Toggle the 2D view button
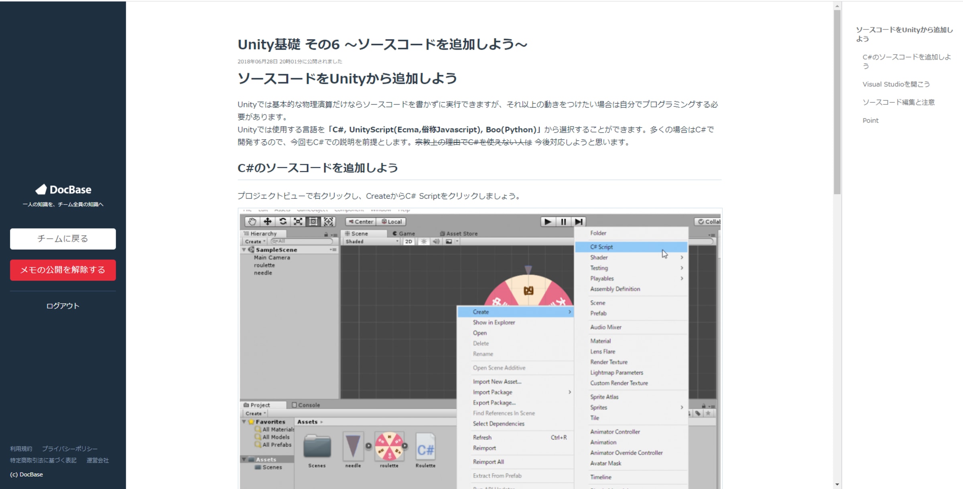963x489 pixels. pyautogui.click(x=408, y=241)
